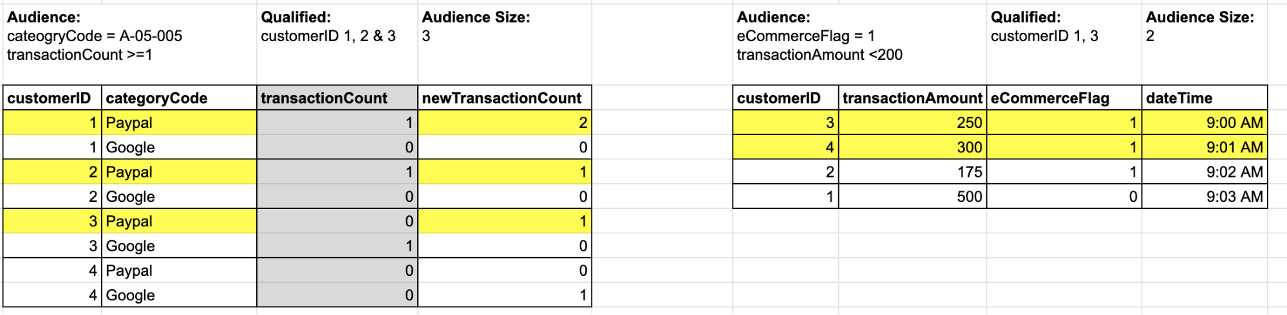The width and height of the screenshot is (1287, 315).
Task: Click the transactionAmount cell showing 500
Action: click(x=912, y=197)
